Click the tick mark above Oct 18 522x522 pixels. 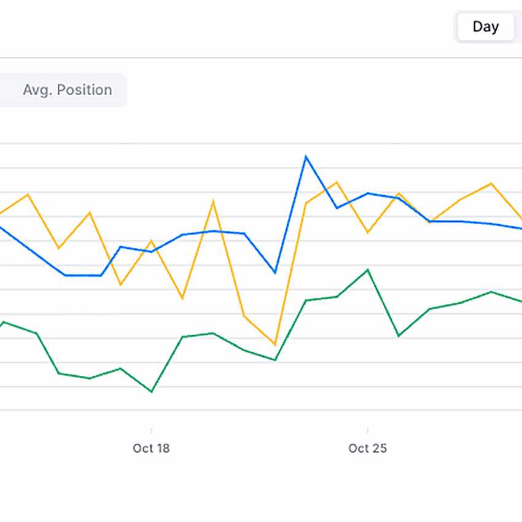[x=151, y=430]
